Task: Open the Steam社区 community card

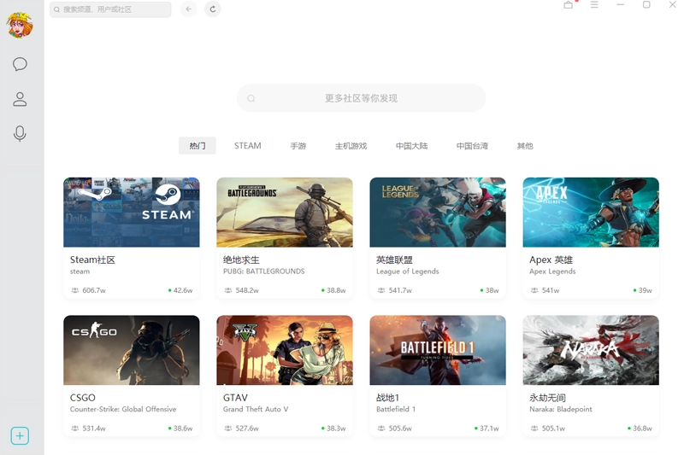Action: 131,236
